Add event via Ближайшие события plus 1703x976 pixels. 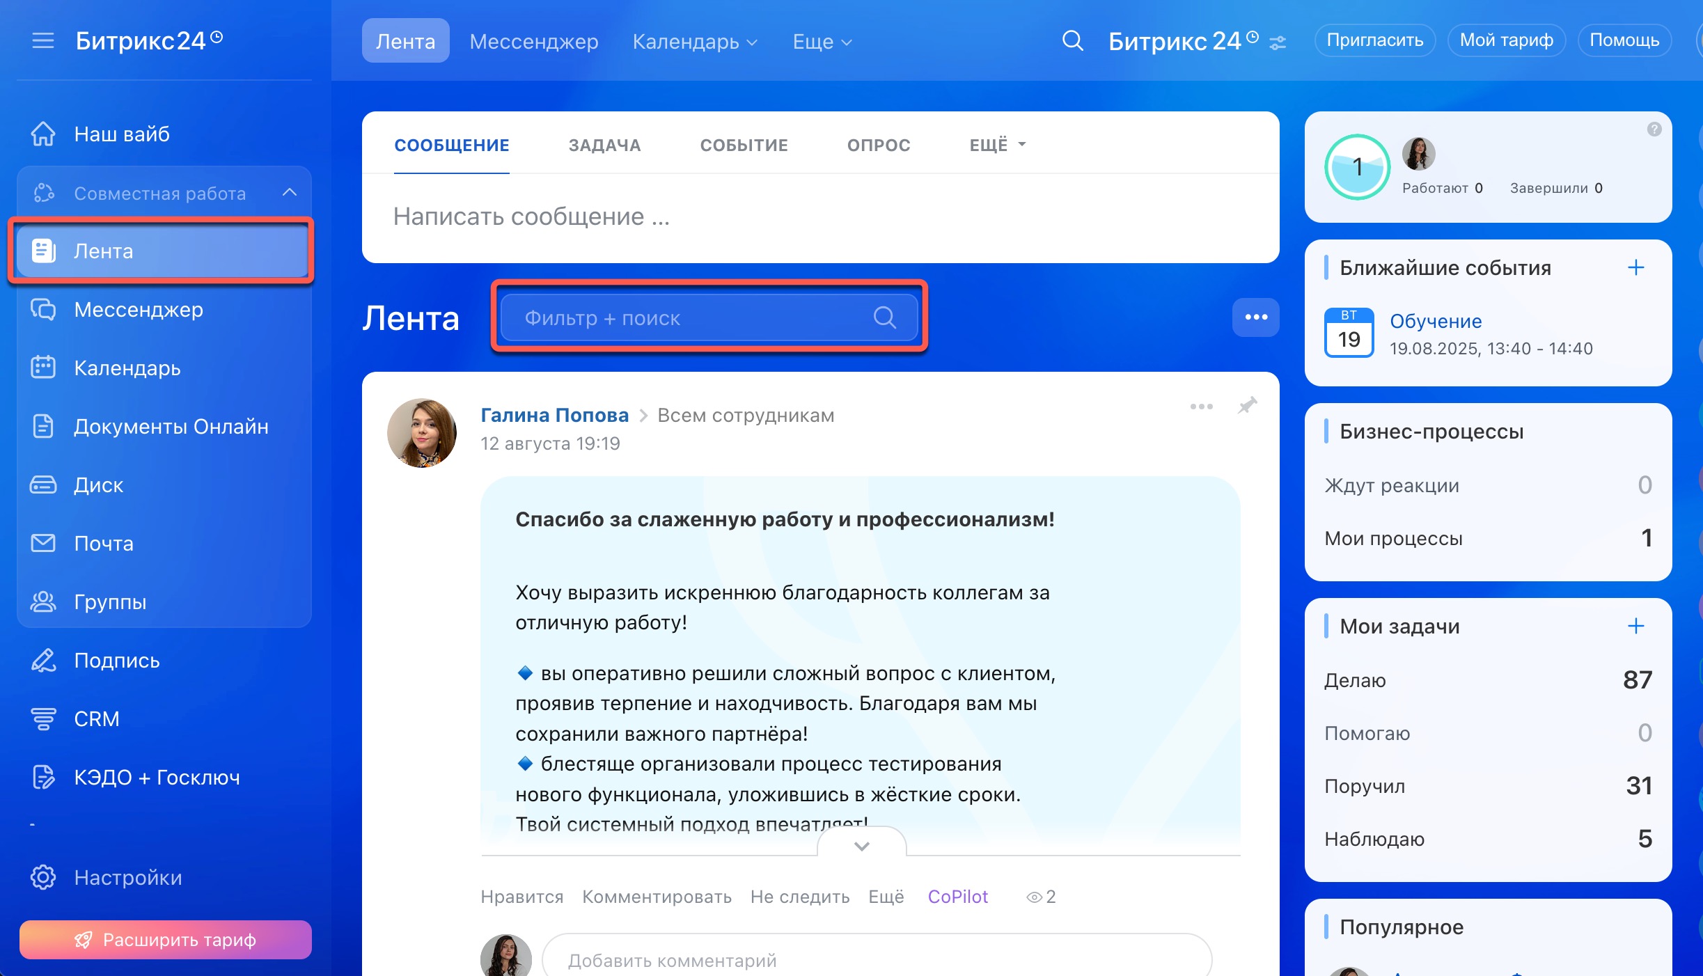[1636, 267]
